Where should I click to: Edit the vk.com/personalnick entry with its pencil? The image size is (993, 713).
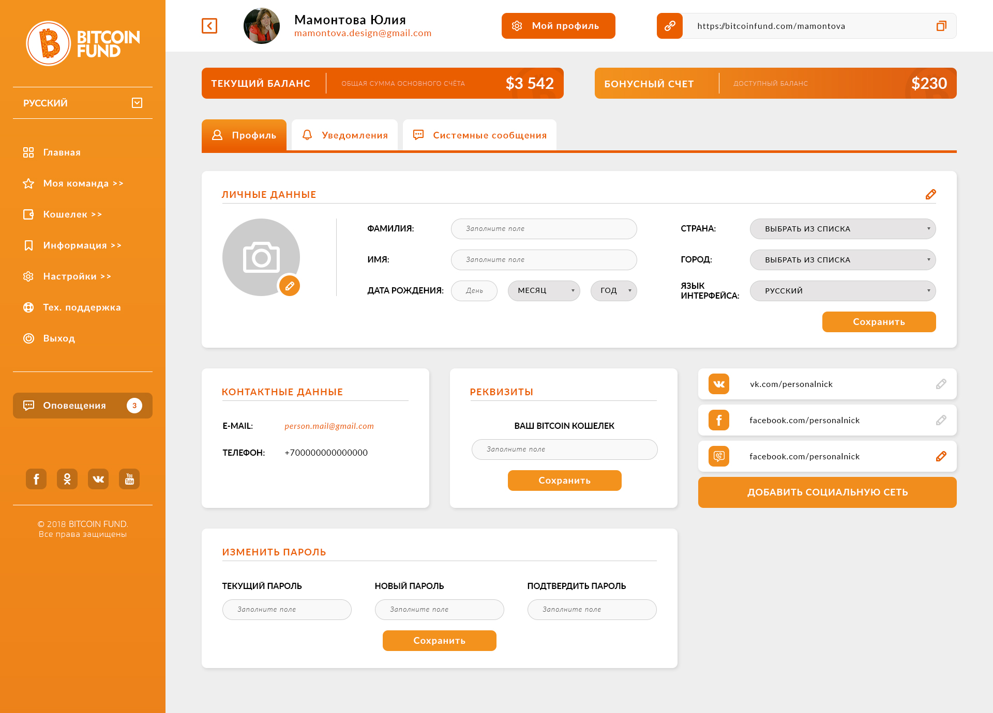tap(941, 384)
